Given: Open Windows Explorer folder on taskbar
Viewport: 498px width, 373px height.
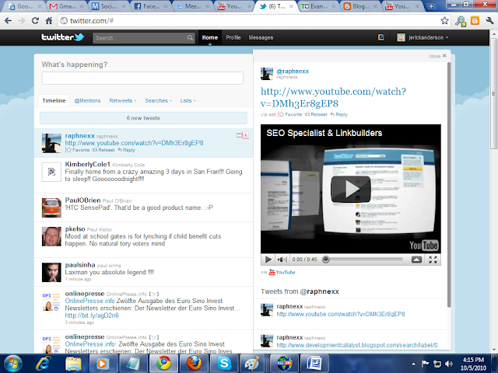Looking at the screenshot, I should 72,364.
